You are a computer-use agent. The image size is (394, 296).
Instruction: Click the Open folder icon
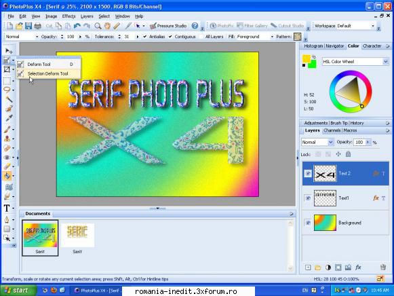coord(19,26)
